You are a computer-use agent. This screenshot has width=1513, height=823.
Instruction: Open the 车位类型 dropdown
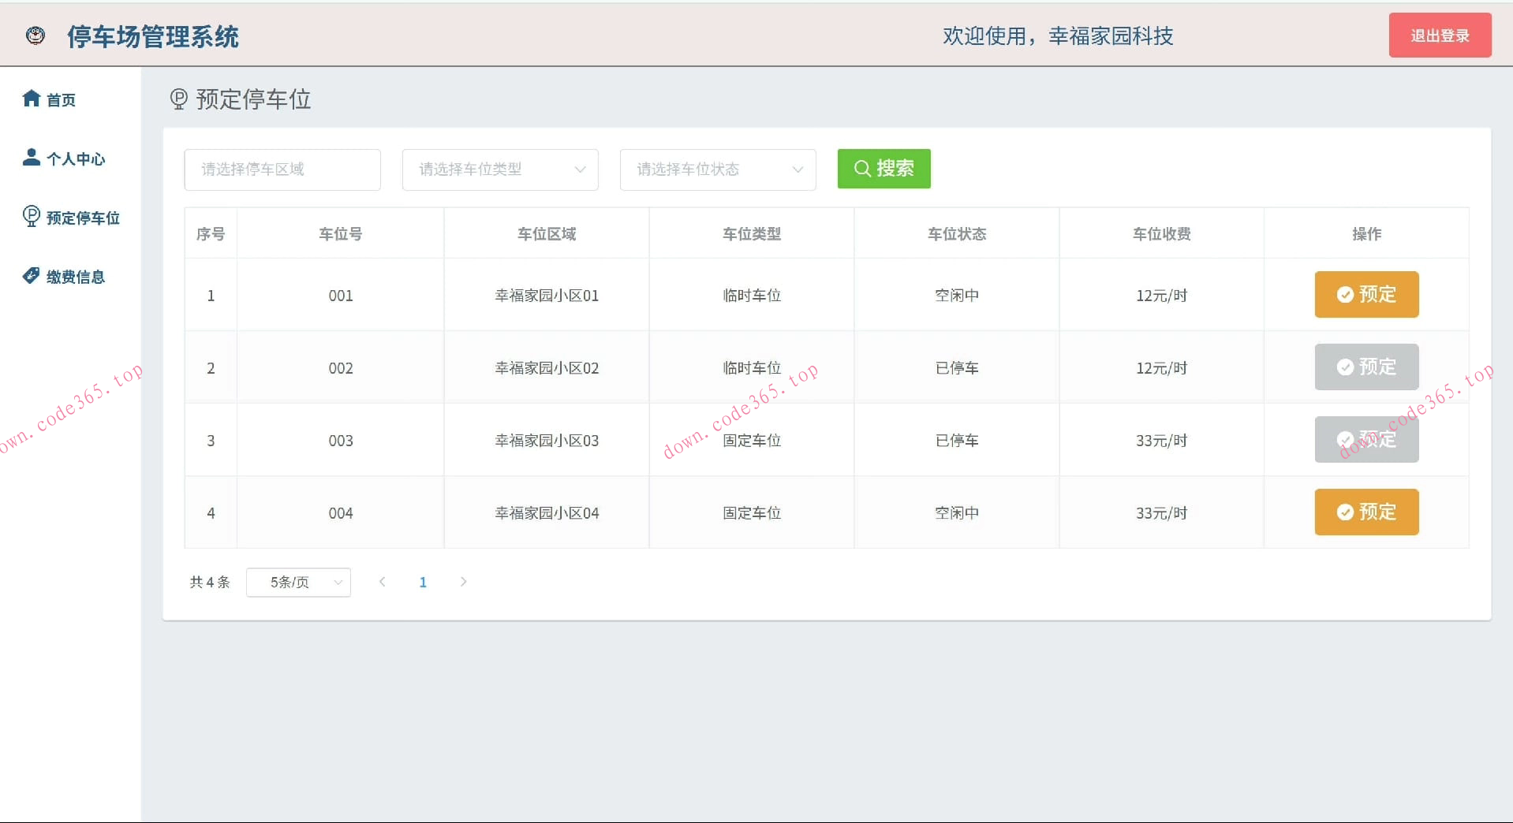tap(499, 169)
